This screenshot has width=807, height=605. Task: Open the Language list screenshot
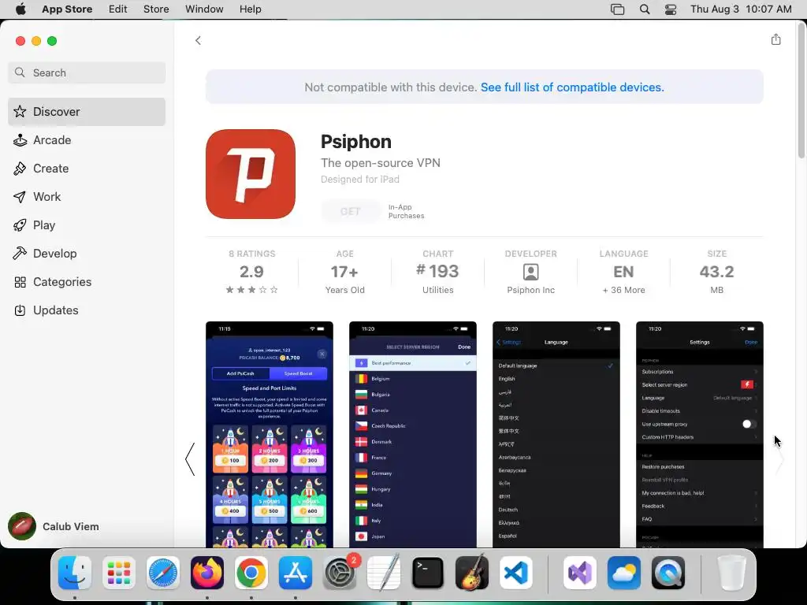(556, 435)
